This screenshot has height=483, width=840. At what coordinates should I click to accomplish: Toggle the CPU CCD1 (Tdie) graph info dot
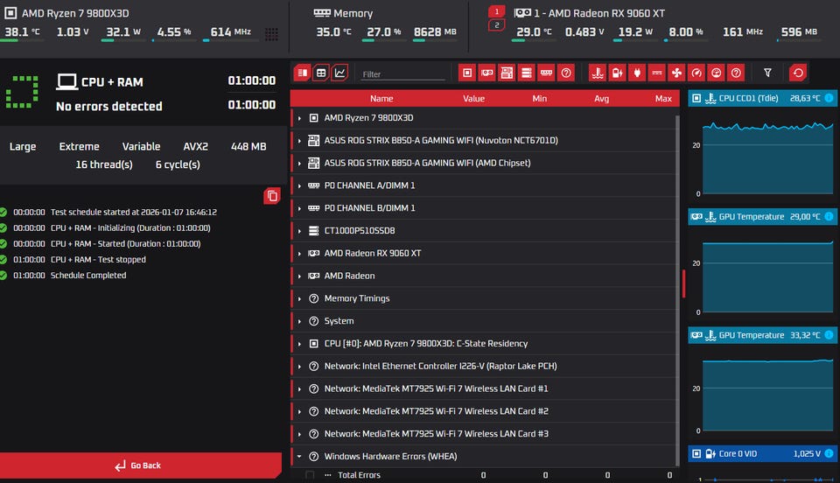(x=829, y=98)
